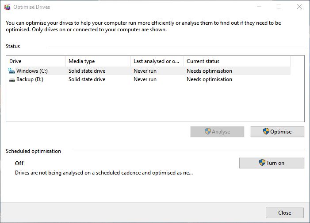Viewport: 310px width, 223px height.
Task: Select the Backup (D:) drive row
Action: (x=149, y=79)
